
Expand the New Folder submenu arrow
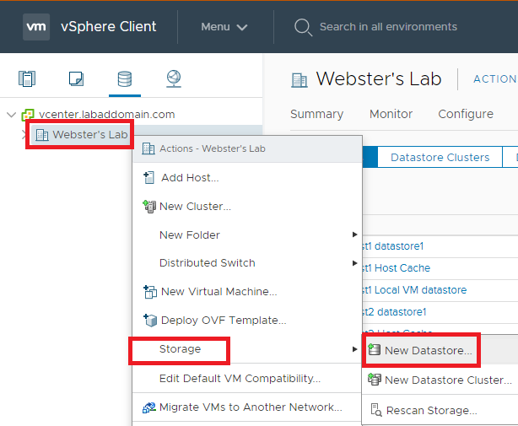(x=354, y=235)
